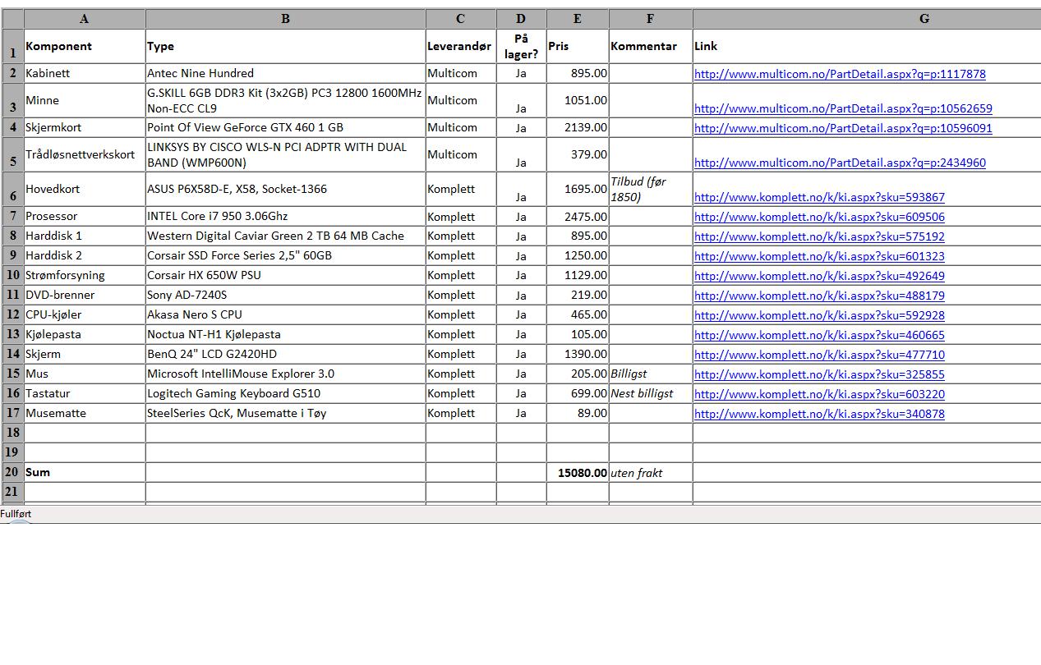Open komplett link sku=575192

[819, 236]
